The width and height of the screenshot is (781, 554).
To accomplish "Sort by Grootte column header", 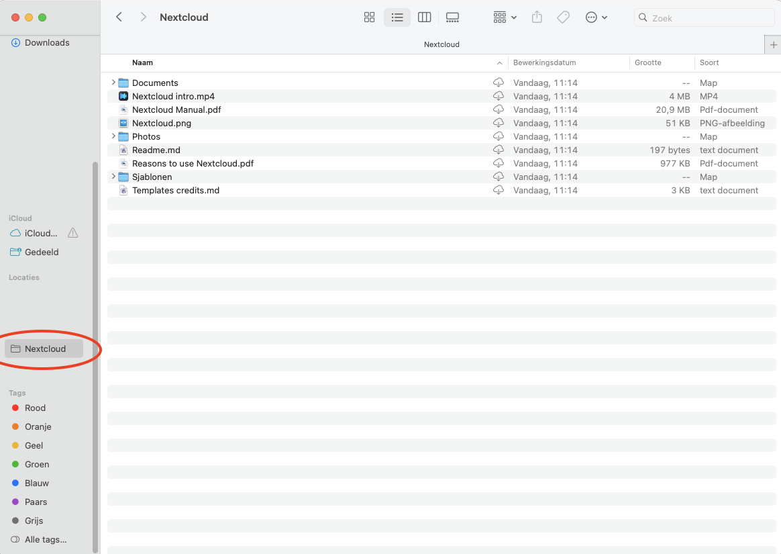I will click(x=648, y=62).
